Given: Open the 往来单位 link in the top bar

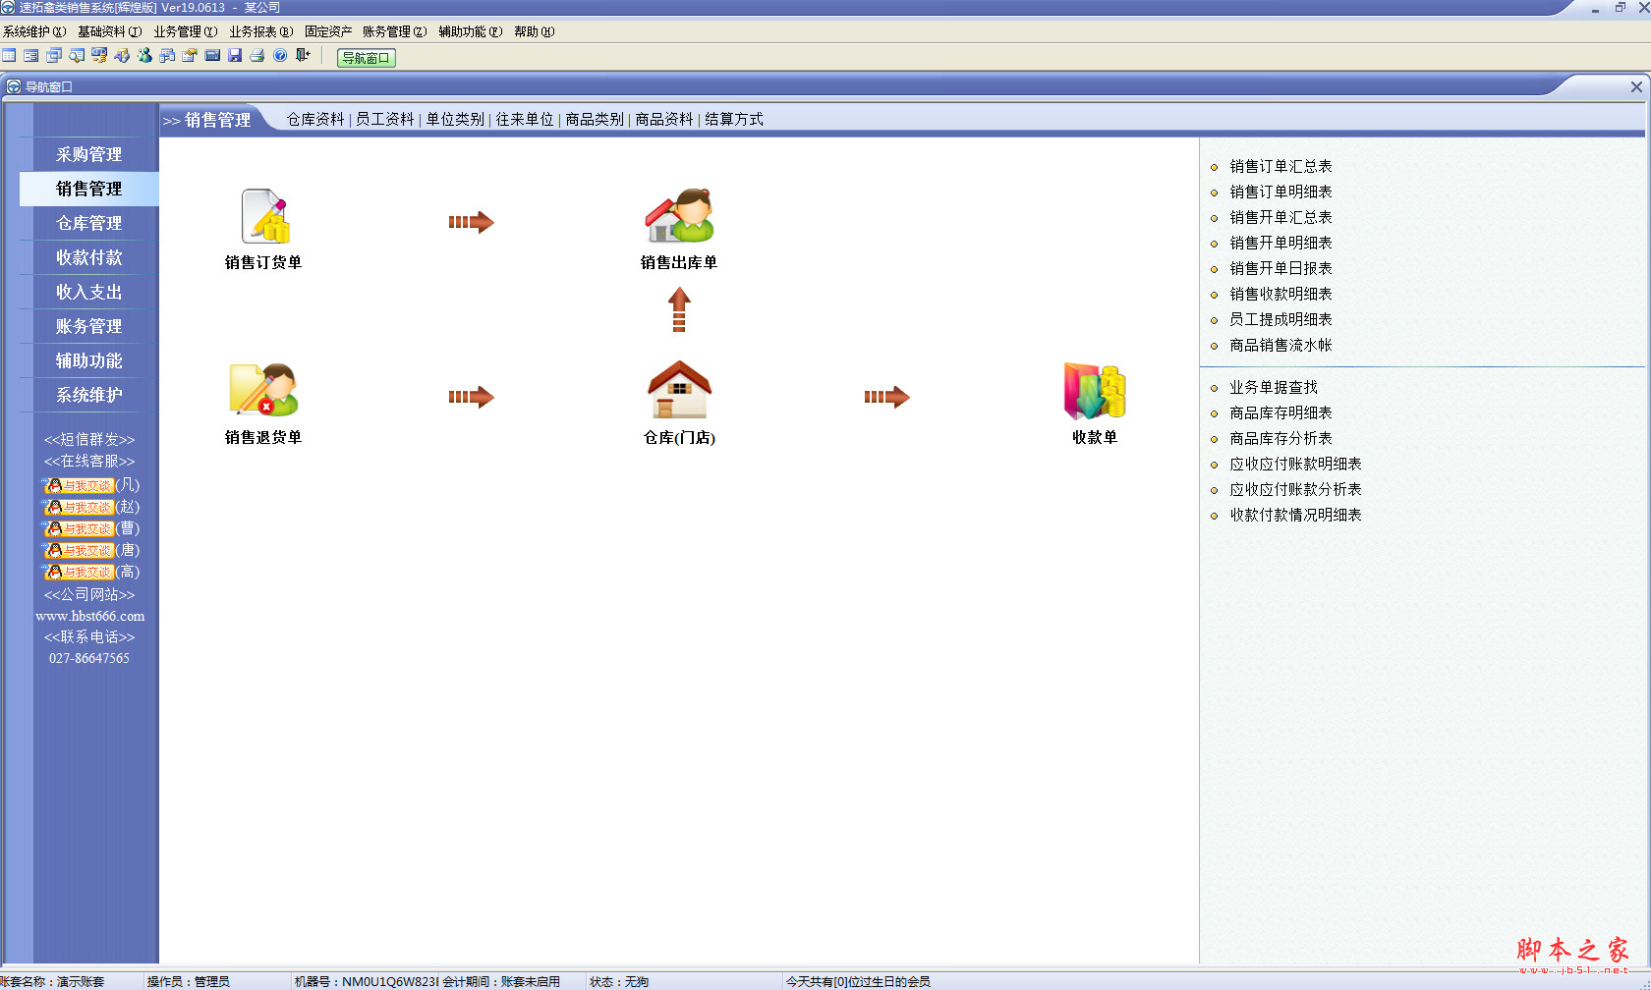Looking at the screenshot, I should pyautogui.click(x=525, y=119).
